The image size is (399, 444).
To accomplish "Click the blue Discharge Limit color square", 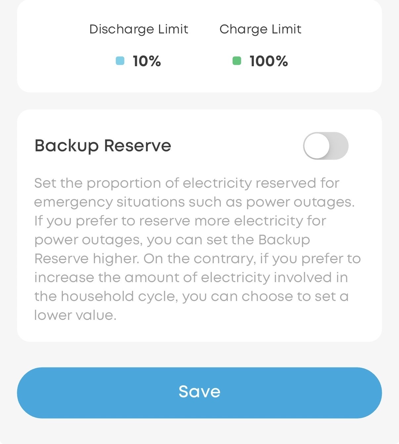I will pyautogui.click(x=120, y=61).
